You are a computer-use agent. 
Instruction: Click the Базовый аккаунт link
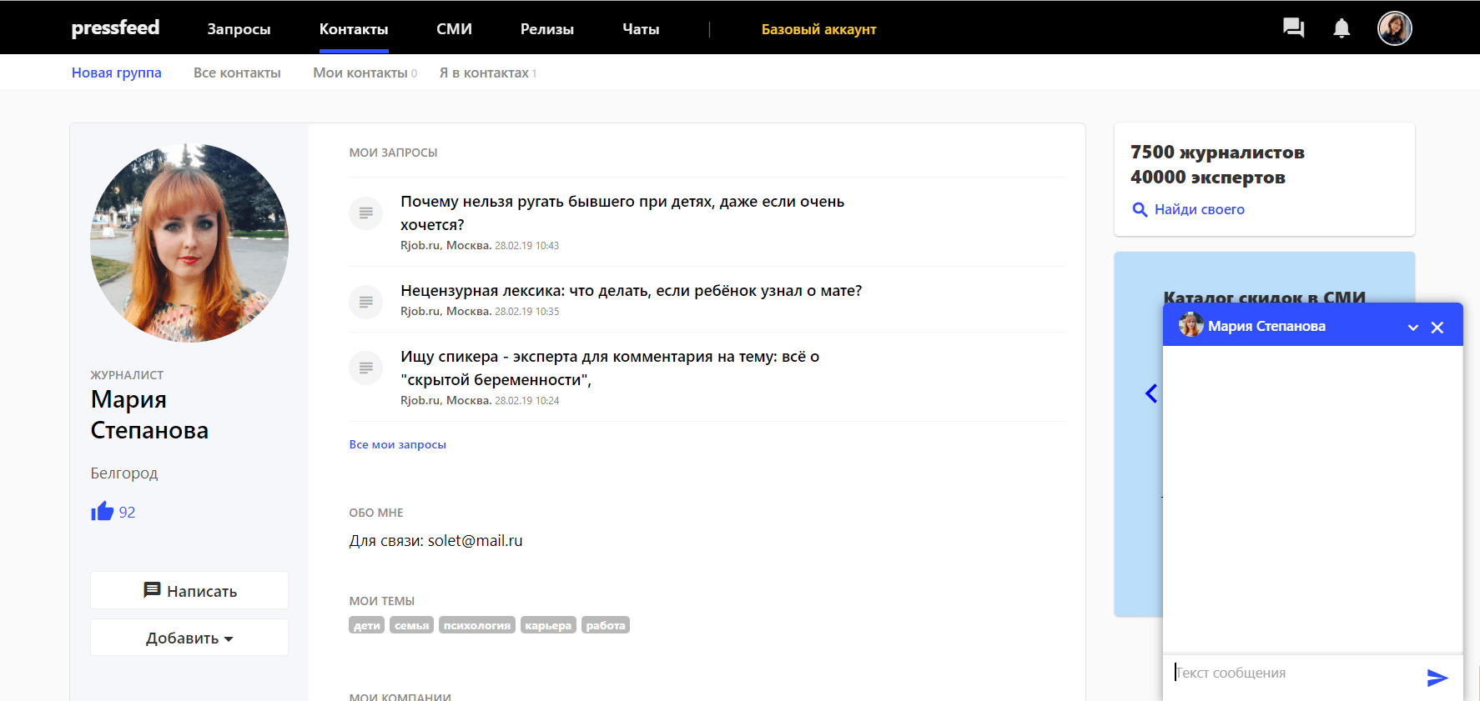coord(818,29)
